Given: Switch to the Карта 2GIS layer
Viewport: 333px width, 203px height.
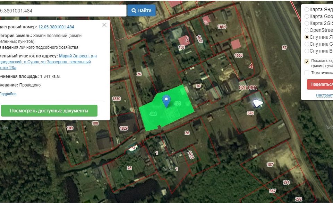Looking at the screenshot, I should (307, 23).
